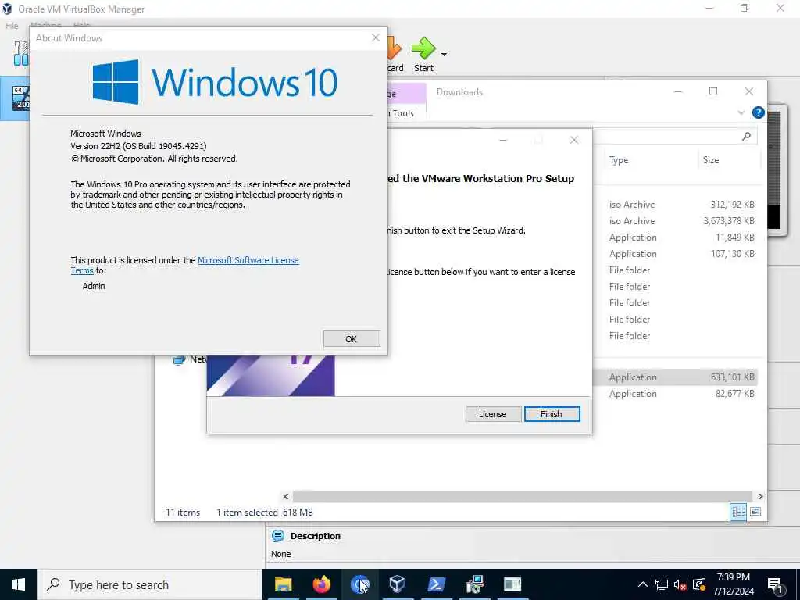The height and width of the screenshot is (600, 800).
Task: Select the Application row sized 11,849 KB
Action: (x=676, y=237)
